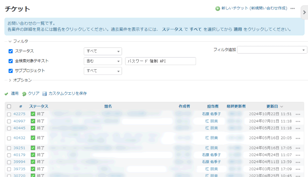Sort table by 最終更新者 column header
The image size is (308, 177).
236,107
